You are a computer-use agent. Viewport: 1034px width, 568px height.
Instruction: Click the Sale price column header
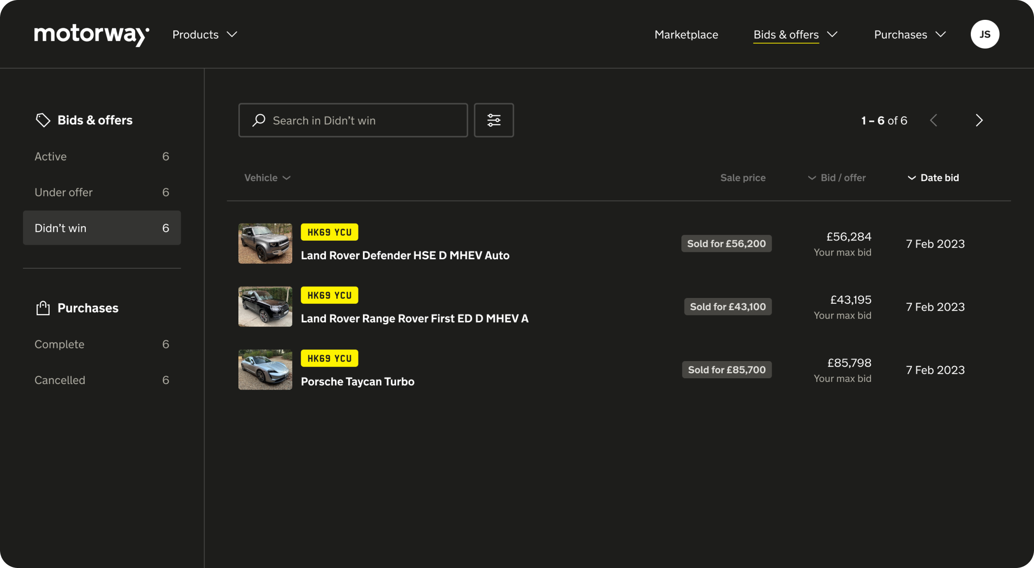tap(743, 178)
